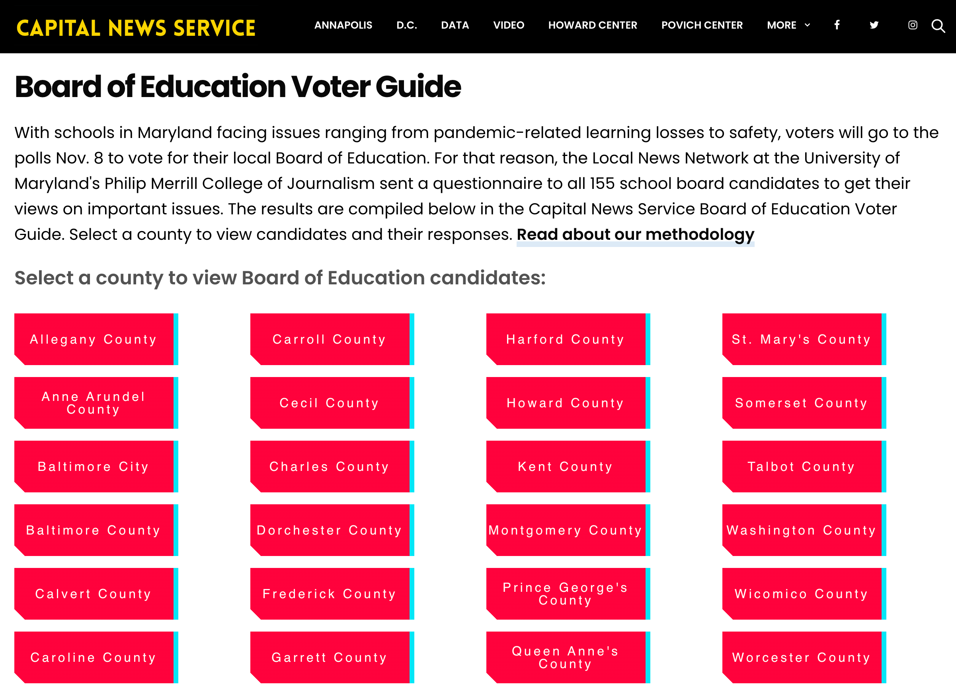Go to the POVICH CENTER page

coord(702,25)
